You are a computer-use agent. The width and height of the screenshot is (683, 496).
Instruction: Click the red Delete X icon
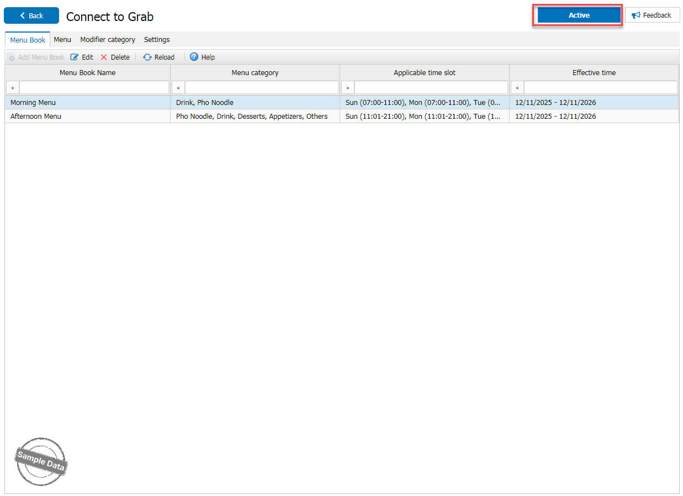coord(104,57)
